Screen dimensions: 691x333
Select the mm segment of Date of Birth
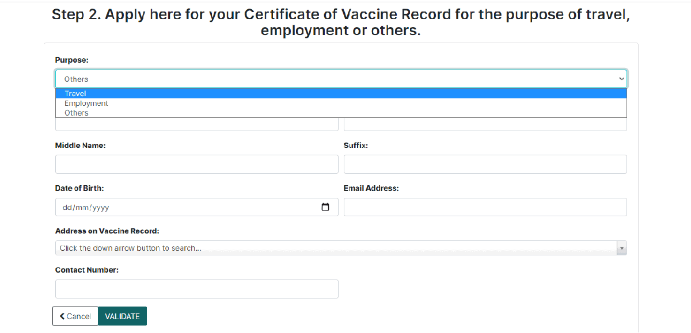[79, 208]
